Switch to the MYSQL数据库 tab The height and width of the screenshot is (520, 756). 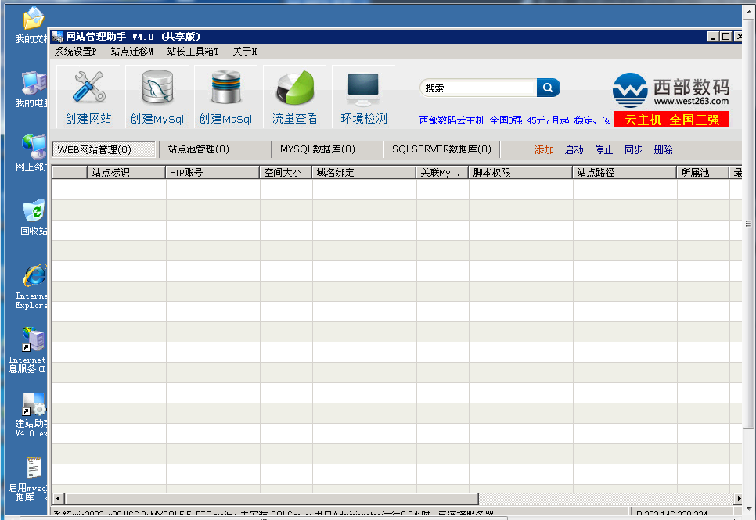coord(317,149)
